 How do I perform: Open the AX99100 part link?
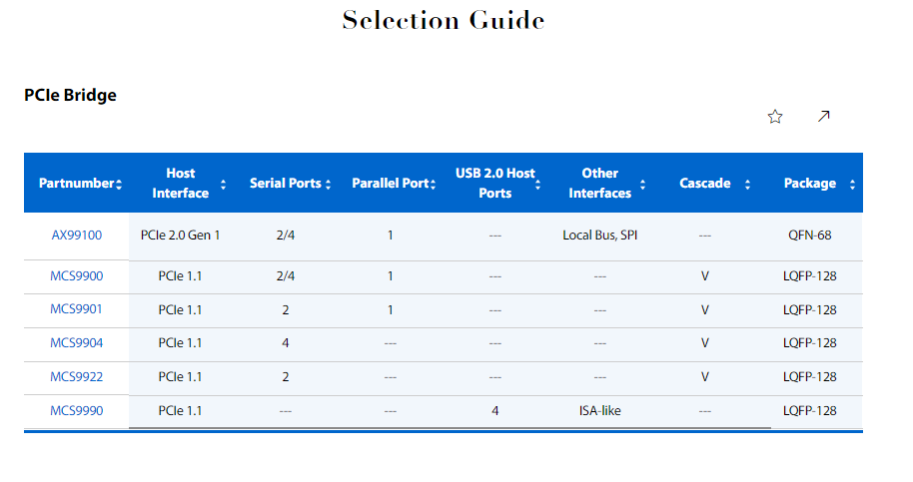coord(76,236)
